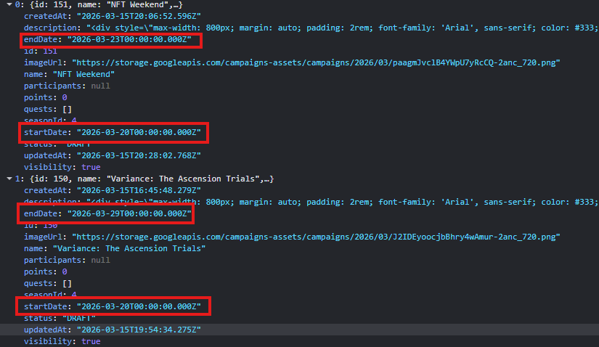This screenshot has width=599, height=347.
Task: Click participants null under Variance entry
Action: click(100, 260)
